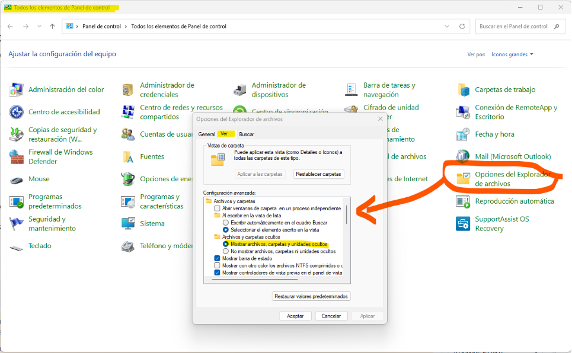572x353 pixels.
Task: Open the Mouse settings icon
Action: tap(17, 179)
